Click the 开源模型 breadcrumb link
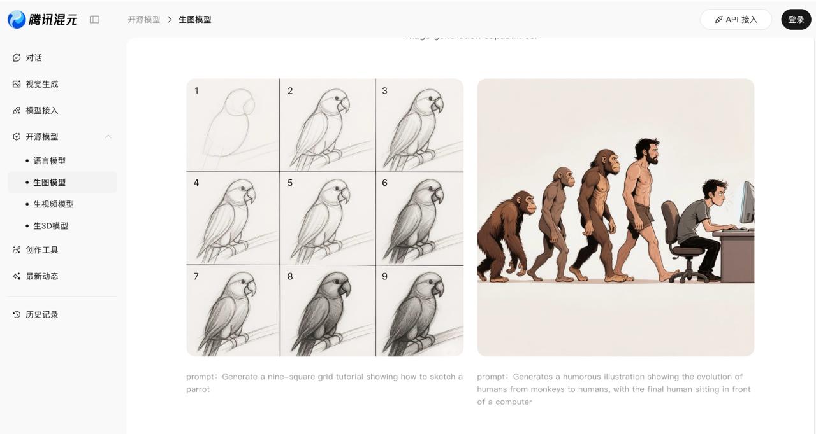The image size is (816, 434). [143, 20]
